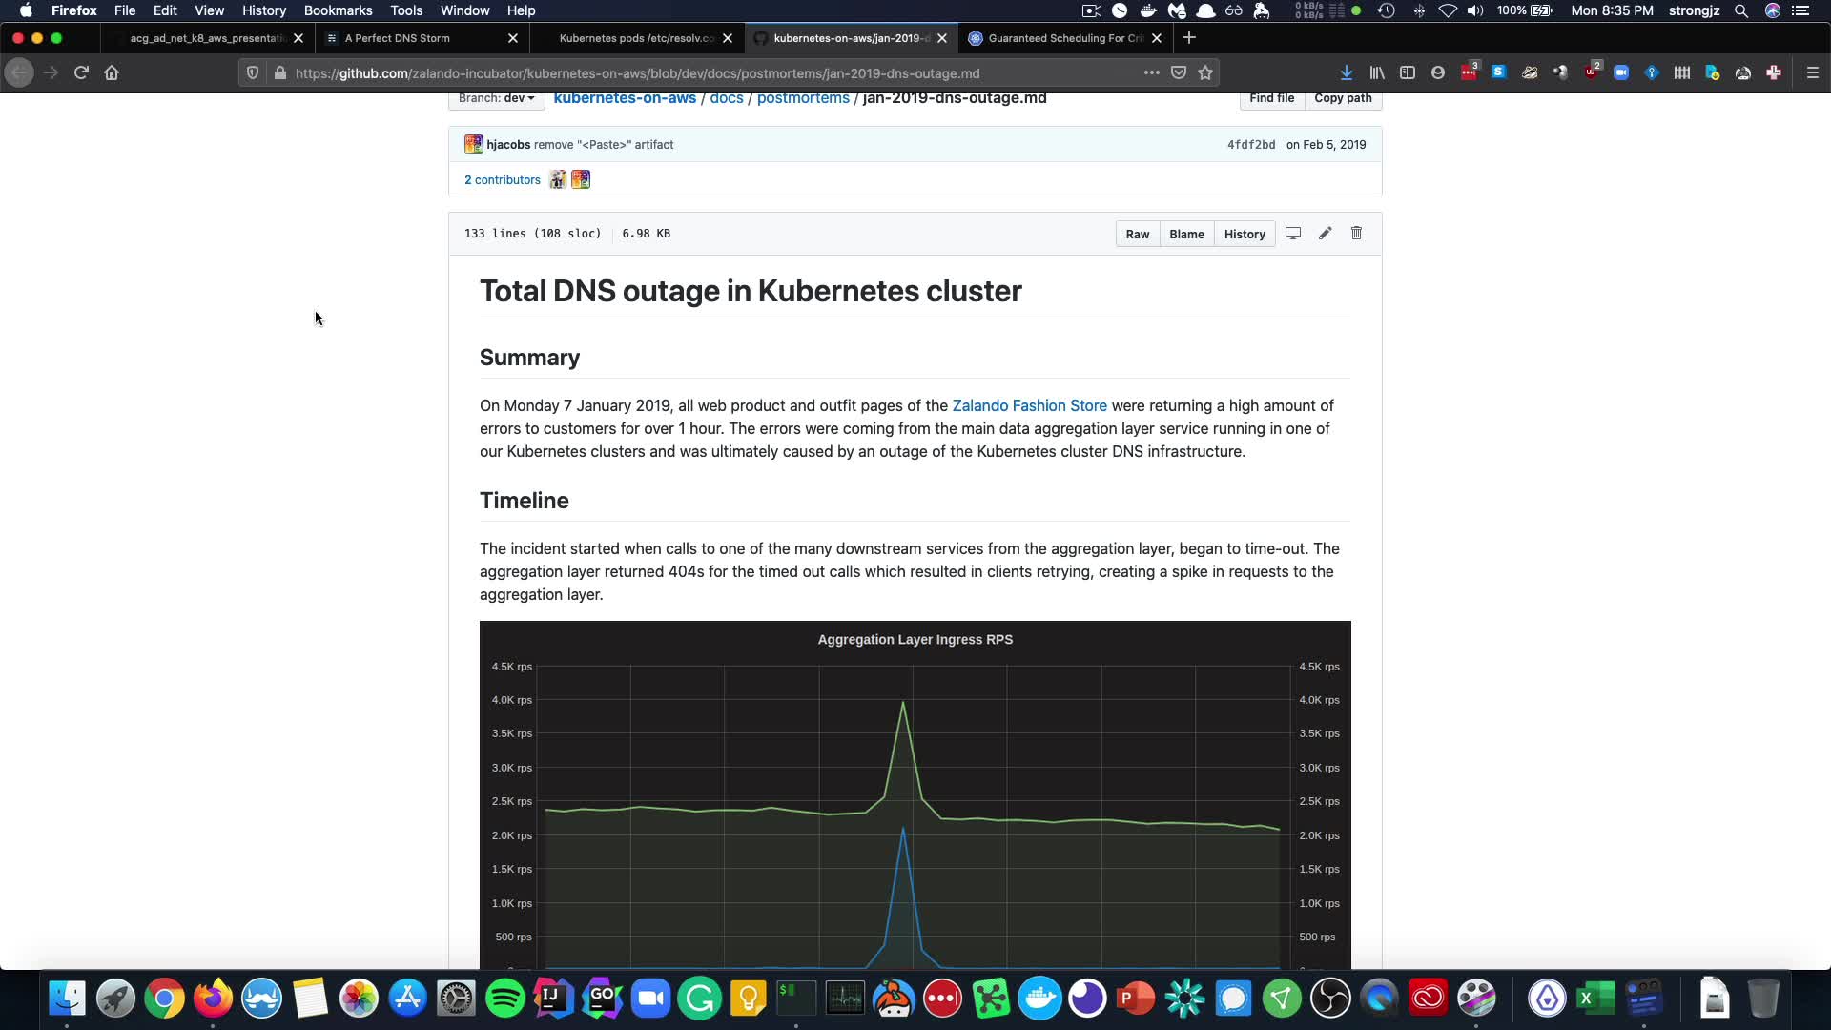Open file in GitHub Desktop icon
The height and width of the screenshot is (1030, 1831).
[x=1293, y=234]
